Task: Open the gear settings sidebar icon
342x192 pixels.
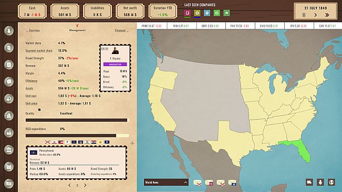Action: (9, 99)
